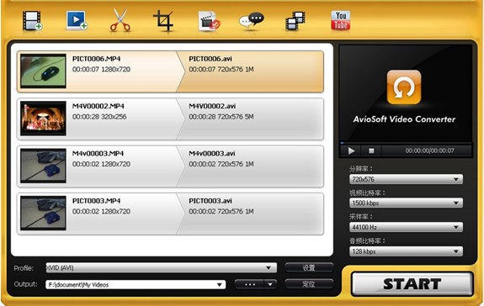The height and width of the screenshot is (306, 484).
Task: Select the M4v00003.MP4 thumbnail
Action: click(43, 166)
